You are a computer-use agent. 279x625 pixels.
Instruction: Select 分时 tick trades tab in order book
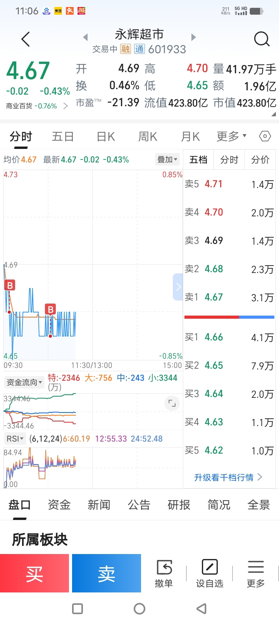pos(229,160)
